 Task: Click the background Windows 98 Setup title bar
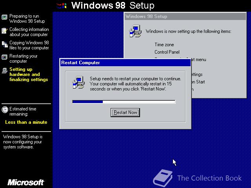(x=185, y=16)
